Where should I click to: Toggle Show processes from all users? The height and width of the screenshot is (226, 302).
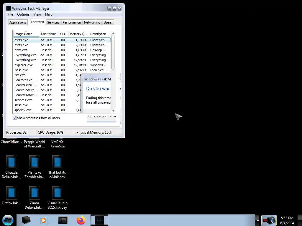point(15,118)
